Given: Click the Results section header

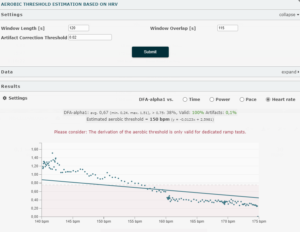Looking at the screenshot, I should (11, 86).
